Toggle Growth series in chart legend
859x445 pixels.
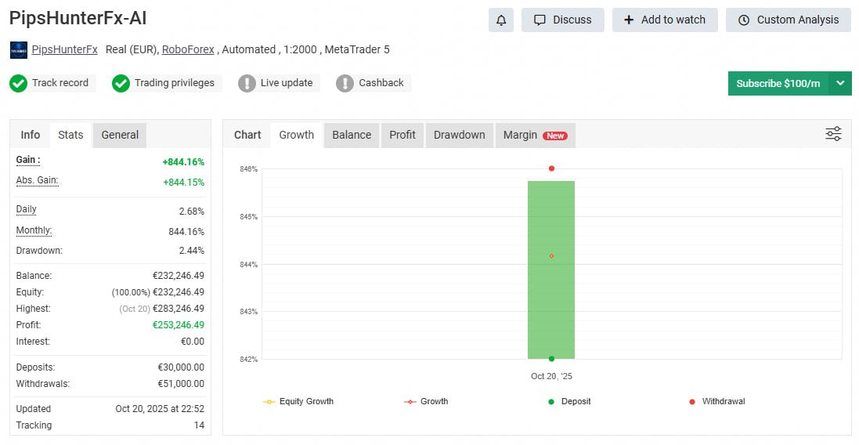click(x=427, y=401)
